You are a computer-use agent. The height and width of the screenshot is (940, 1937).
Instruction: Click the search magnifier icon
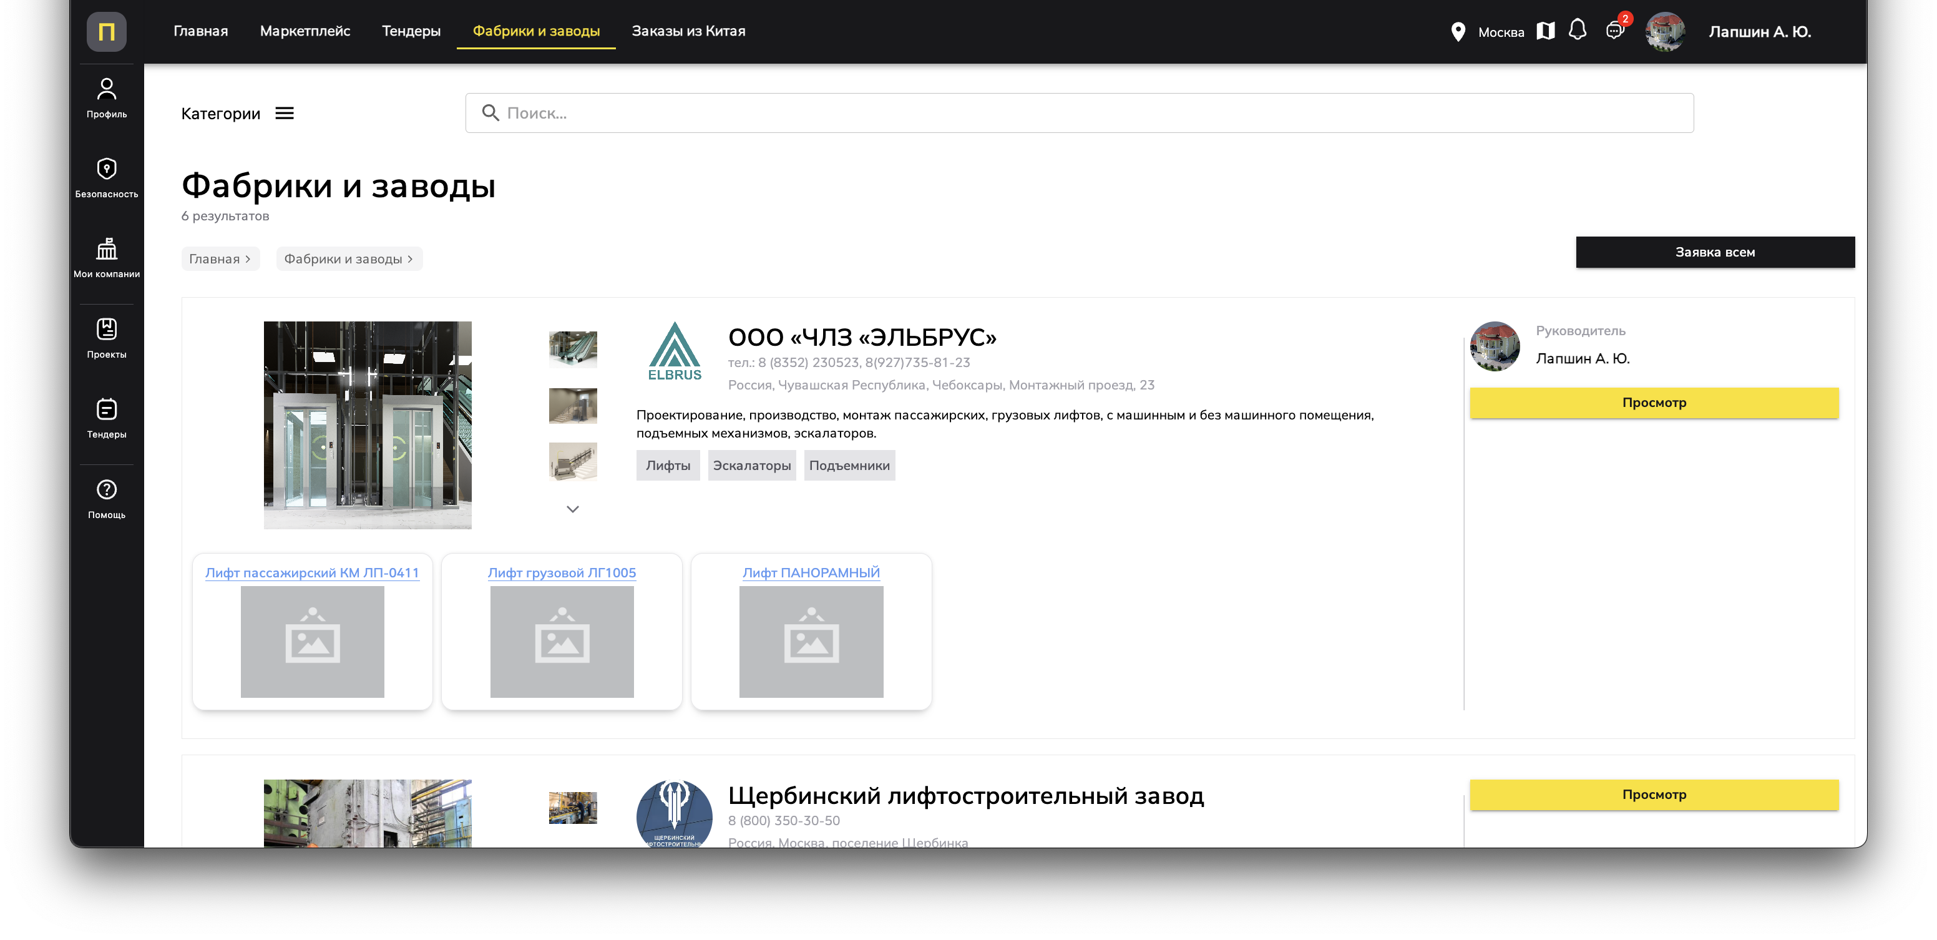click(490, 113)
